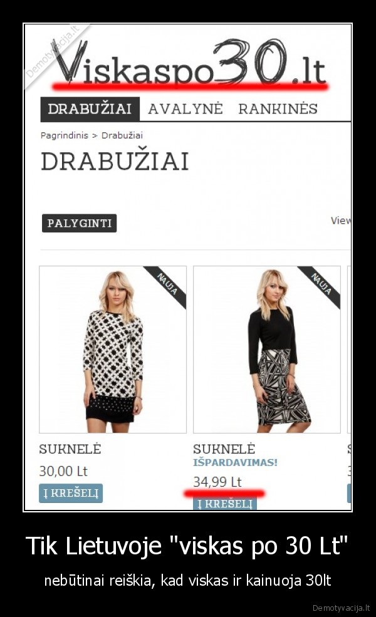The width and height of the screenshot is (376, 617).
Task: Click the 34,99 Lt price
Action: click(217, 482)
